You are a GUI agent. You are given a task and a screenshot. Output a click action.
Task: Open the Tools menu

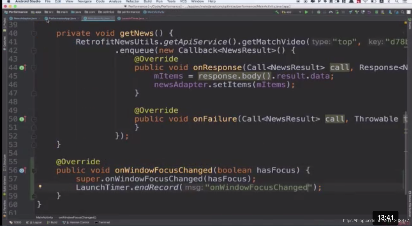pos(171,1)
